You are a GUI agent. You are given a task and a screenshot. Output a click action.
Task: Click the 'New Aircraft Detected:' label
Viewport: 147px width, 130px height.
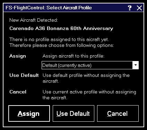[34, 20]
